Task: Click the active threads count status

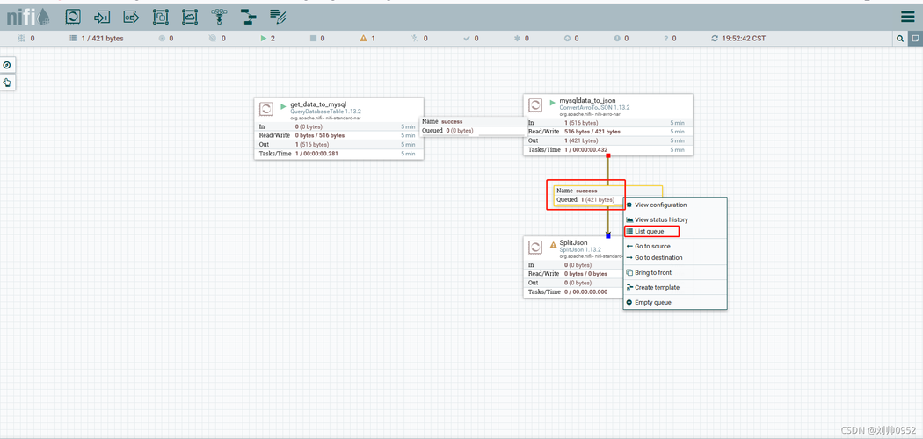Action: pyautogui.click(x=26, y=39)
